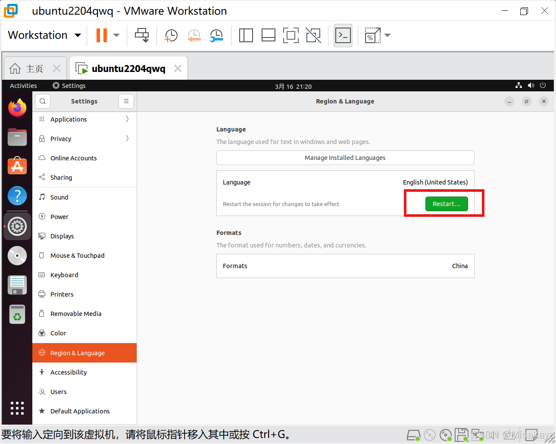Select Power in sidebar
Image resolution: width=556 pixels, height=444 pixels.
[84, 217]
